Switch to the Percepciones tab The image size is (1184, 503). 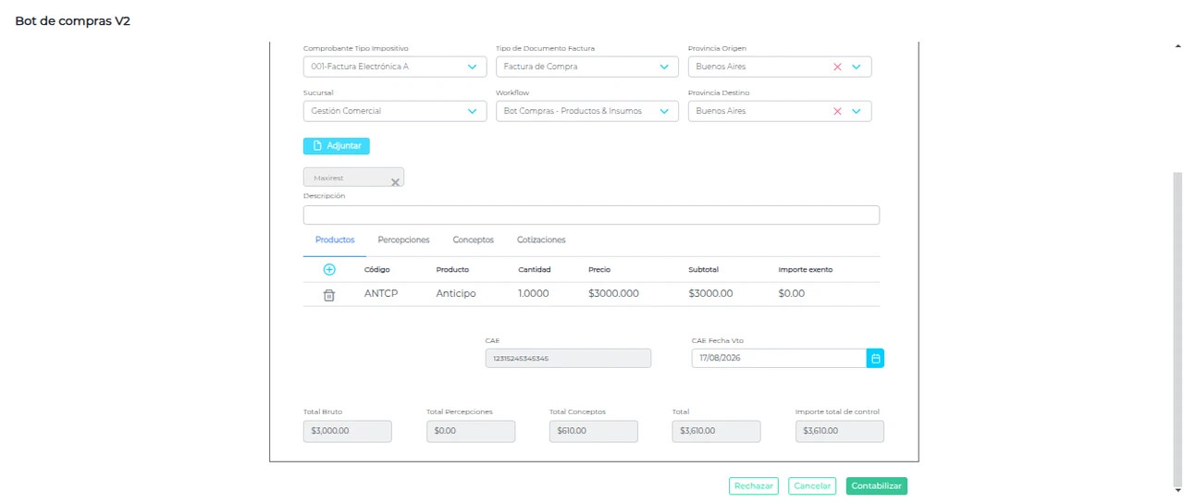[x=403, y=239]
